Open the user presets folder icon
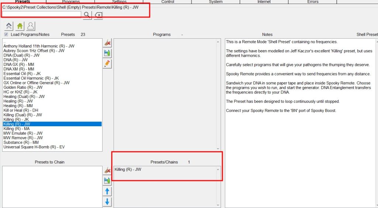Screen dimensions: 378x208 pos(31,26)
